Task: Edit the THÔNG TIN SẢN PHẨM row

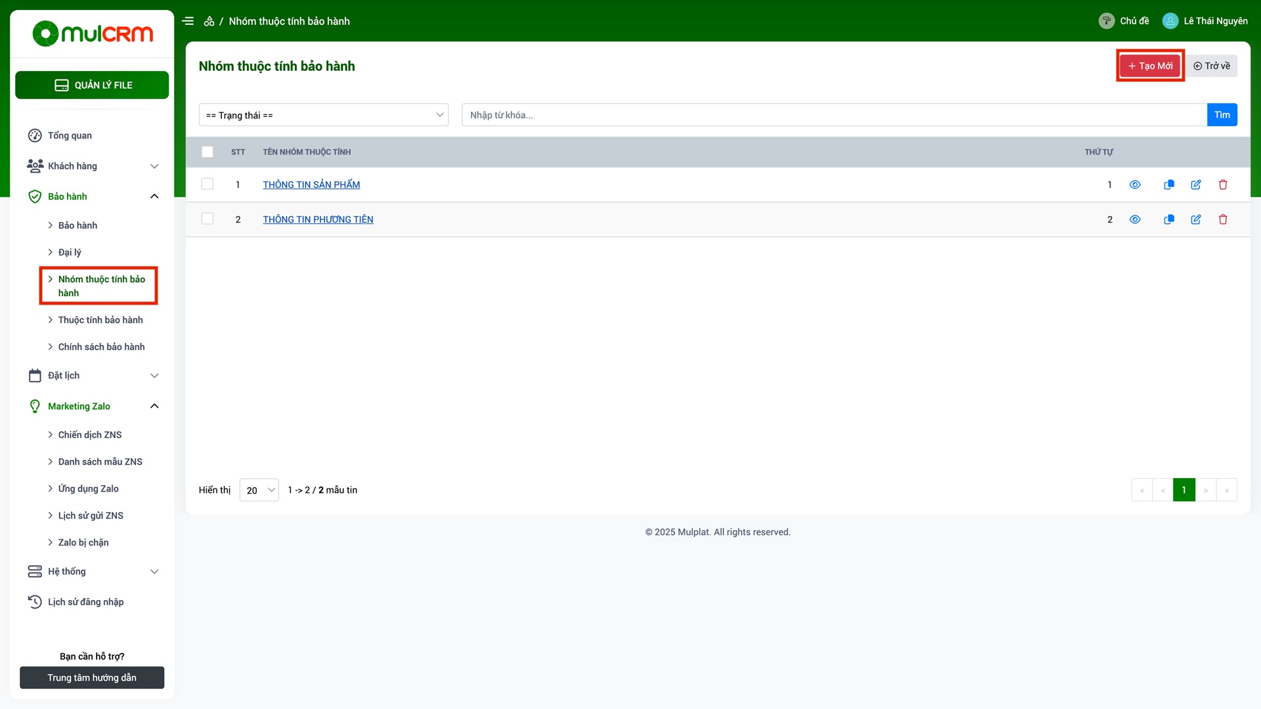Action: (x=1196, y=184)
